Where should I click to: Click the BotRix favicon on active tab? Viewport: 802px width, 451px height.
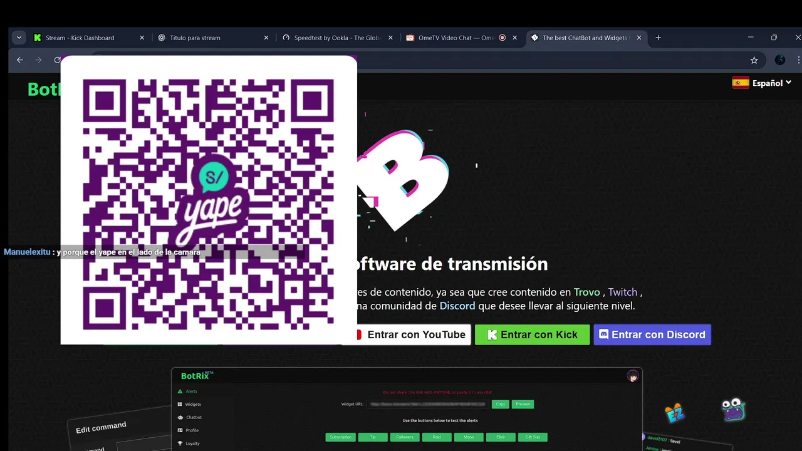(x=534, y=38)
